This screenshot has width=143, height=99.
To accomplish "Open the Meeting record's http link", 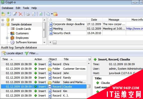I will pos(135,29).
